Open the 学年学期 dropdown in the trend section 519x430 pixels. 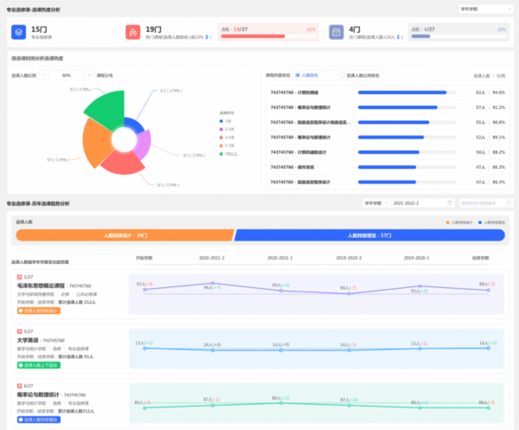click(x=376, y=203)
